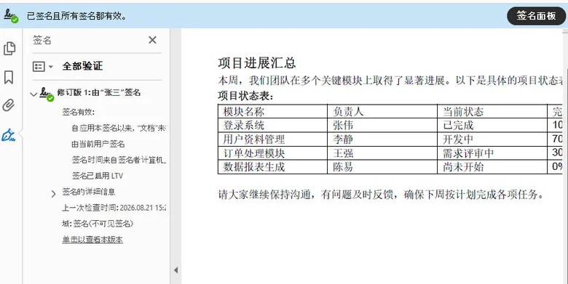Collapse the left navigation pane arrow
The image size is (568, 284).
tap(175, 270)
